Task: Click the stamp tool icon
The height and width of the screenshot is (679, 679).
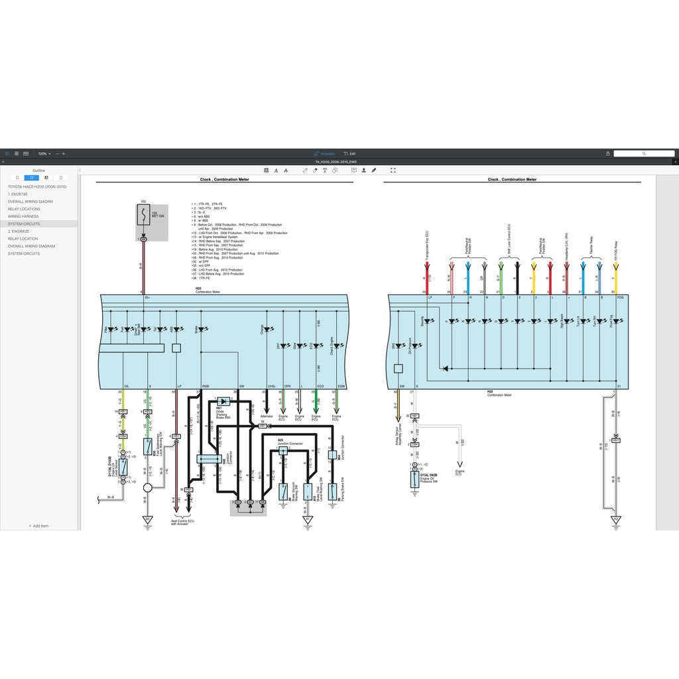Action: point(364,170)
